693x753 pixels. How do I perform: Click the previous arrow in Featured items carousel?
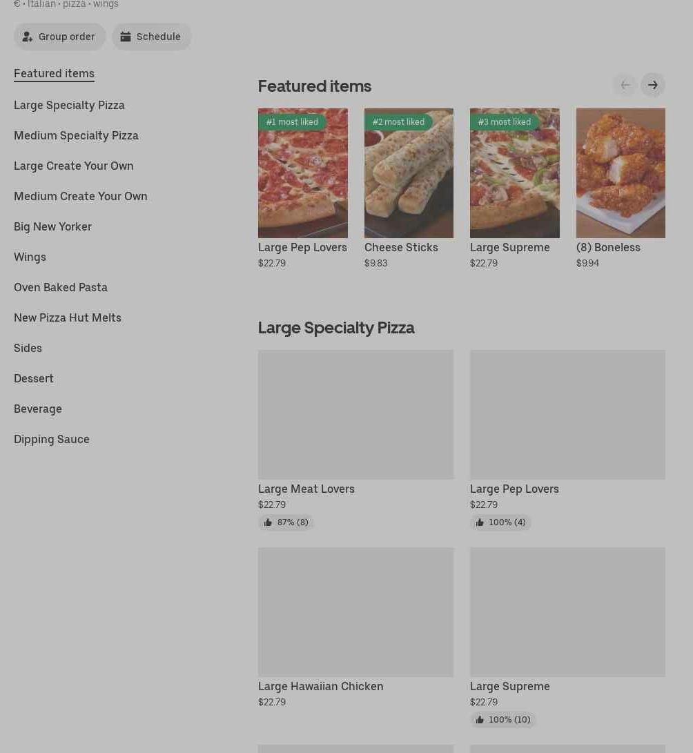(625, 85)
